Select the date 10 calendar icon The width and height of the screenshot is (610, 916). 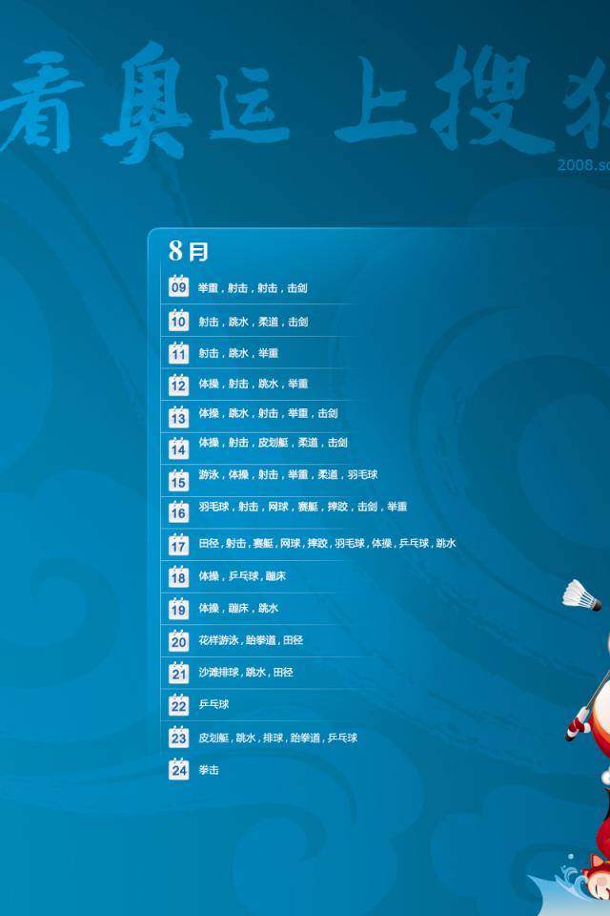tap(178, 321)
